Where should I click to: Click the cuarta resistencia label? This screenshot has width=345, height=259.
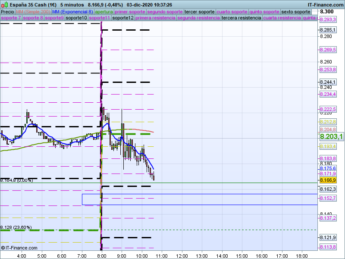click(282, 18)
